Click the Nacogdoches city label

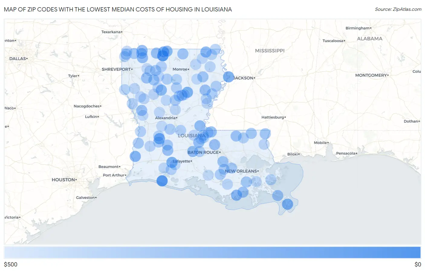tap(87, 106)
